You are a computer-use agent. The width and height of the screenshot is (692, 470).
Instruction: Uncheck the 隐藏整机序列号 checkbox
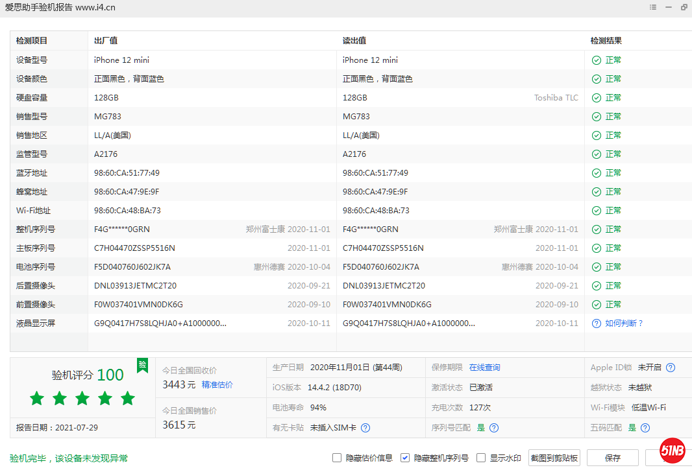404,457
